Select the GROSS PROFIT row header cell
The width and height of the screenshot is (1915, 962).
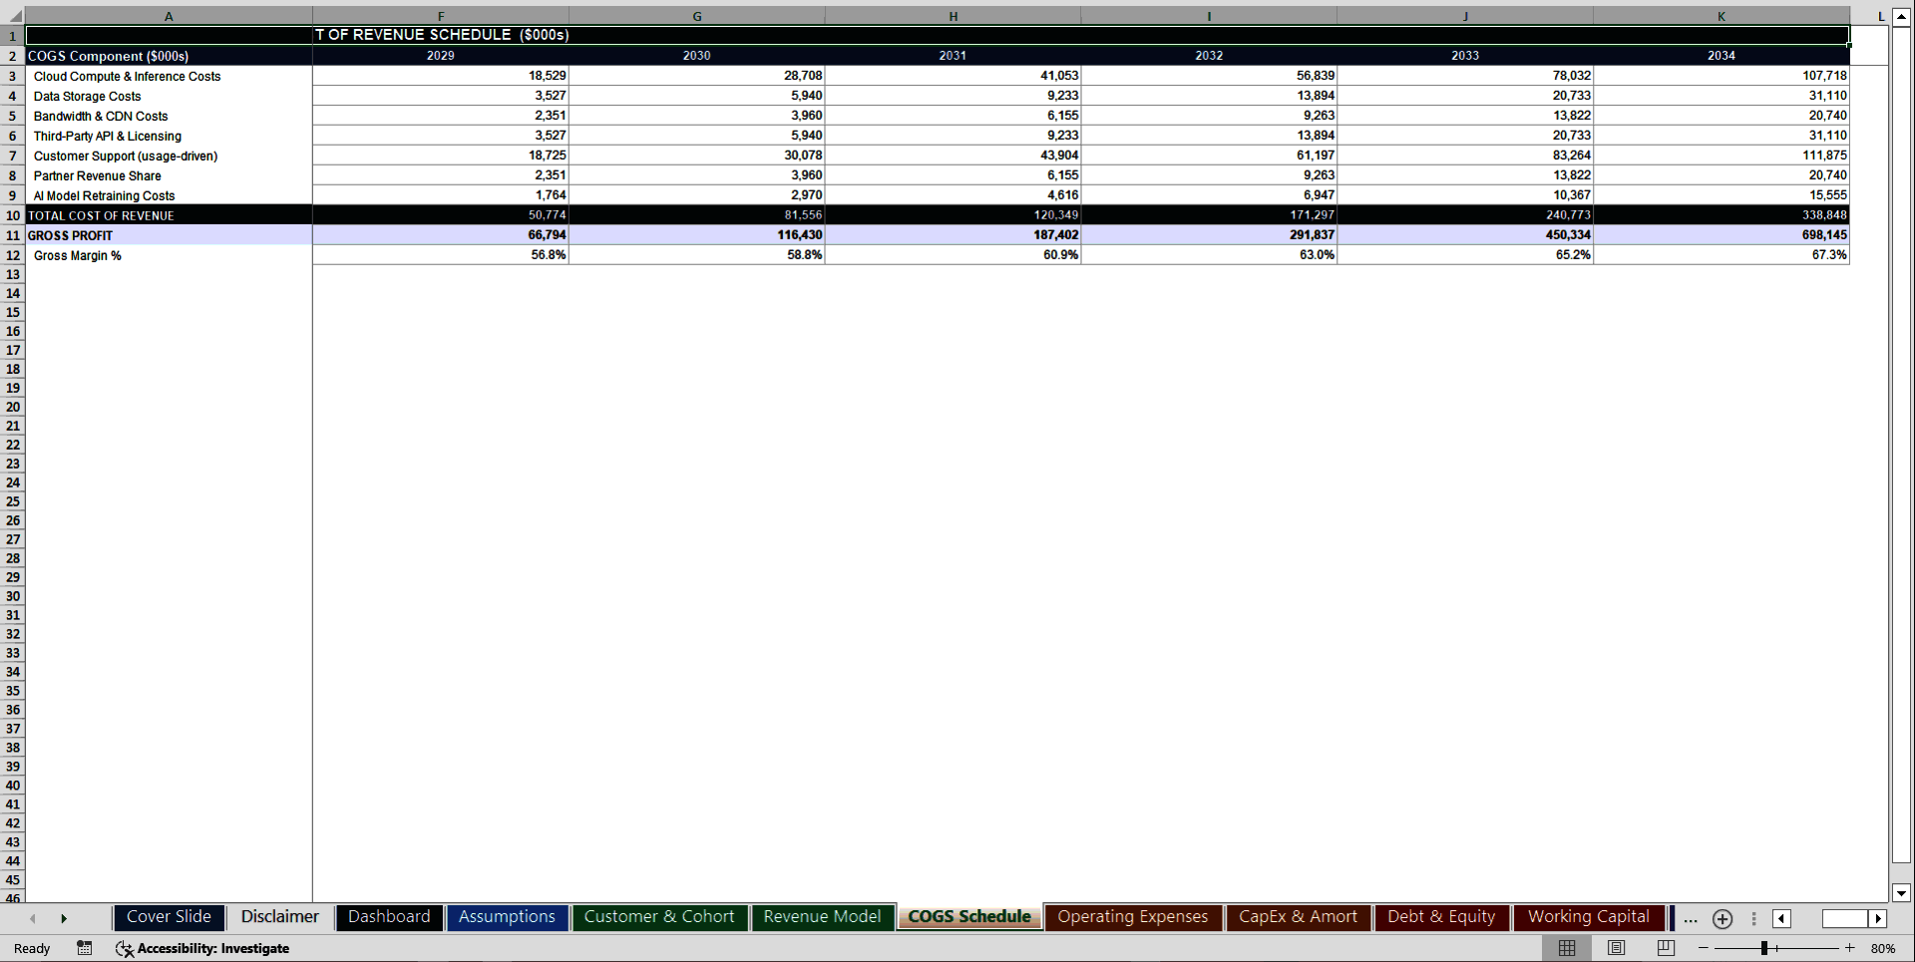(170, 235)
